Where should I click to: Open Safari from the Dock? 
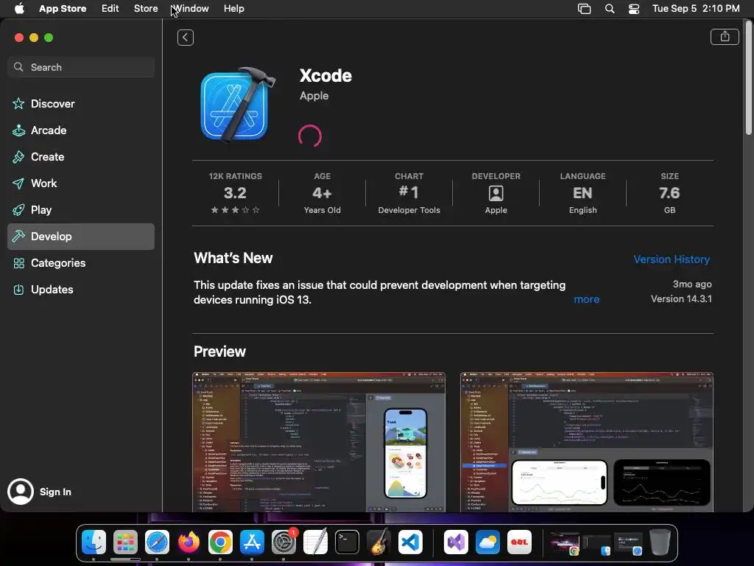(x=158, y=542)
